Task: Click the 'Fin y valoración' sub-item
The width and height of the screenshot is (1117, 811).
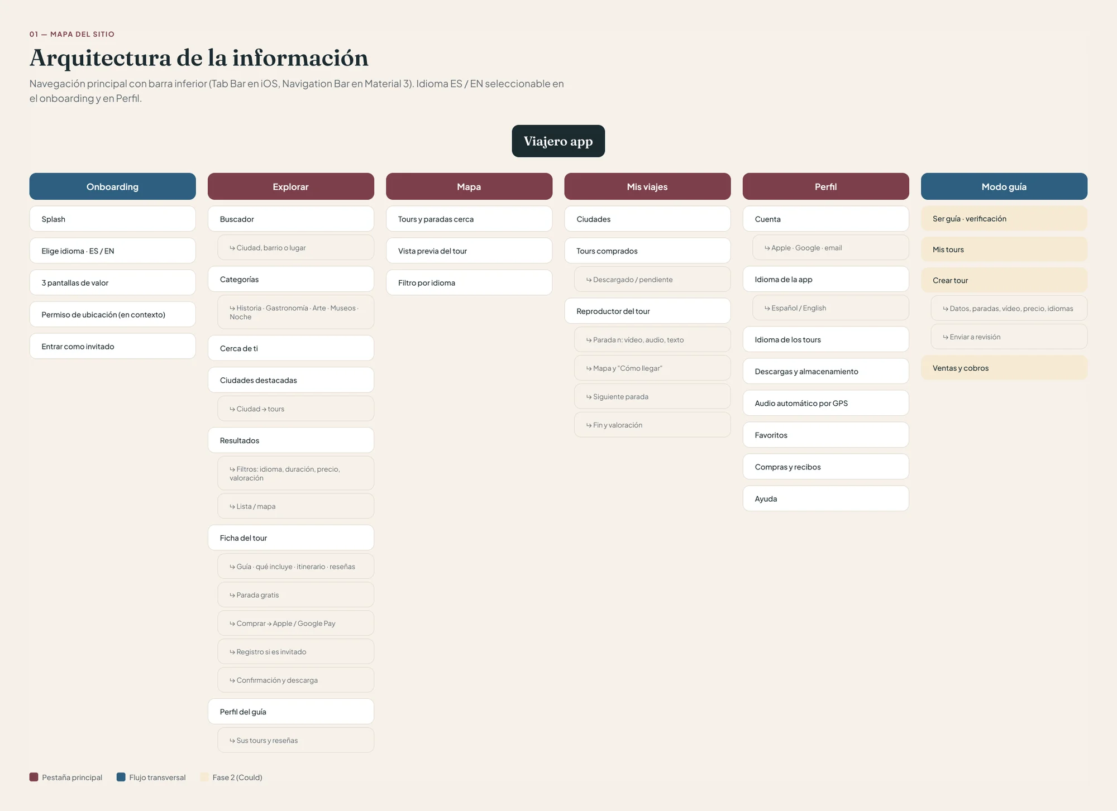Action: pos(652,425)
